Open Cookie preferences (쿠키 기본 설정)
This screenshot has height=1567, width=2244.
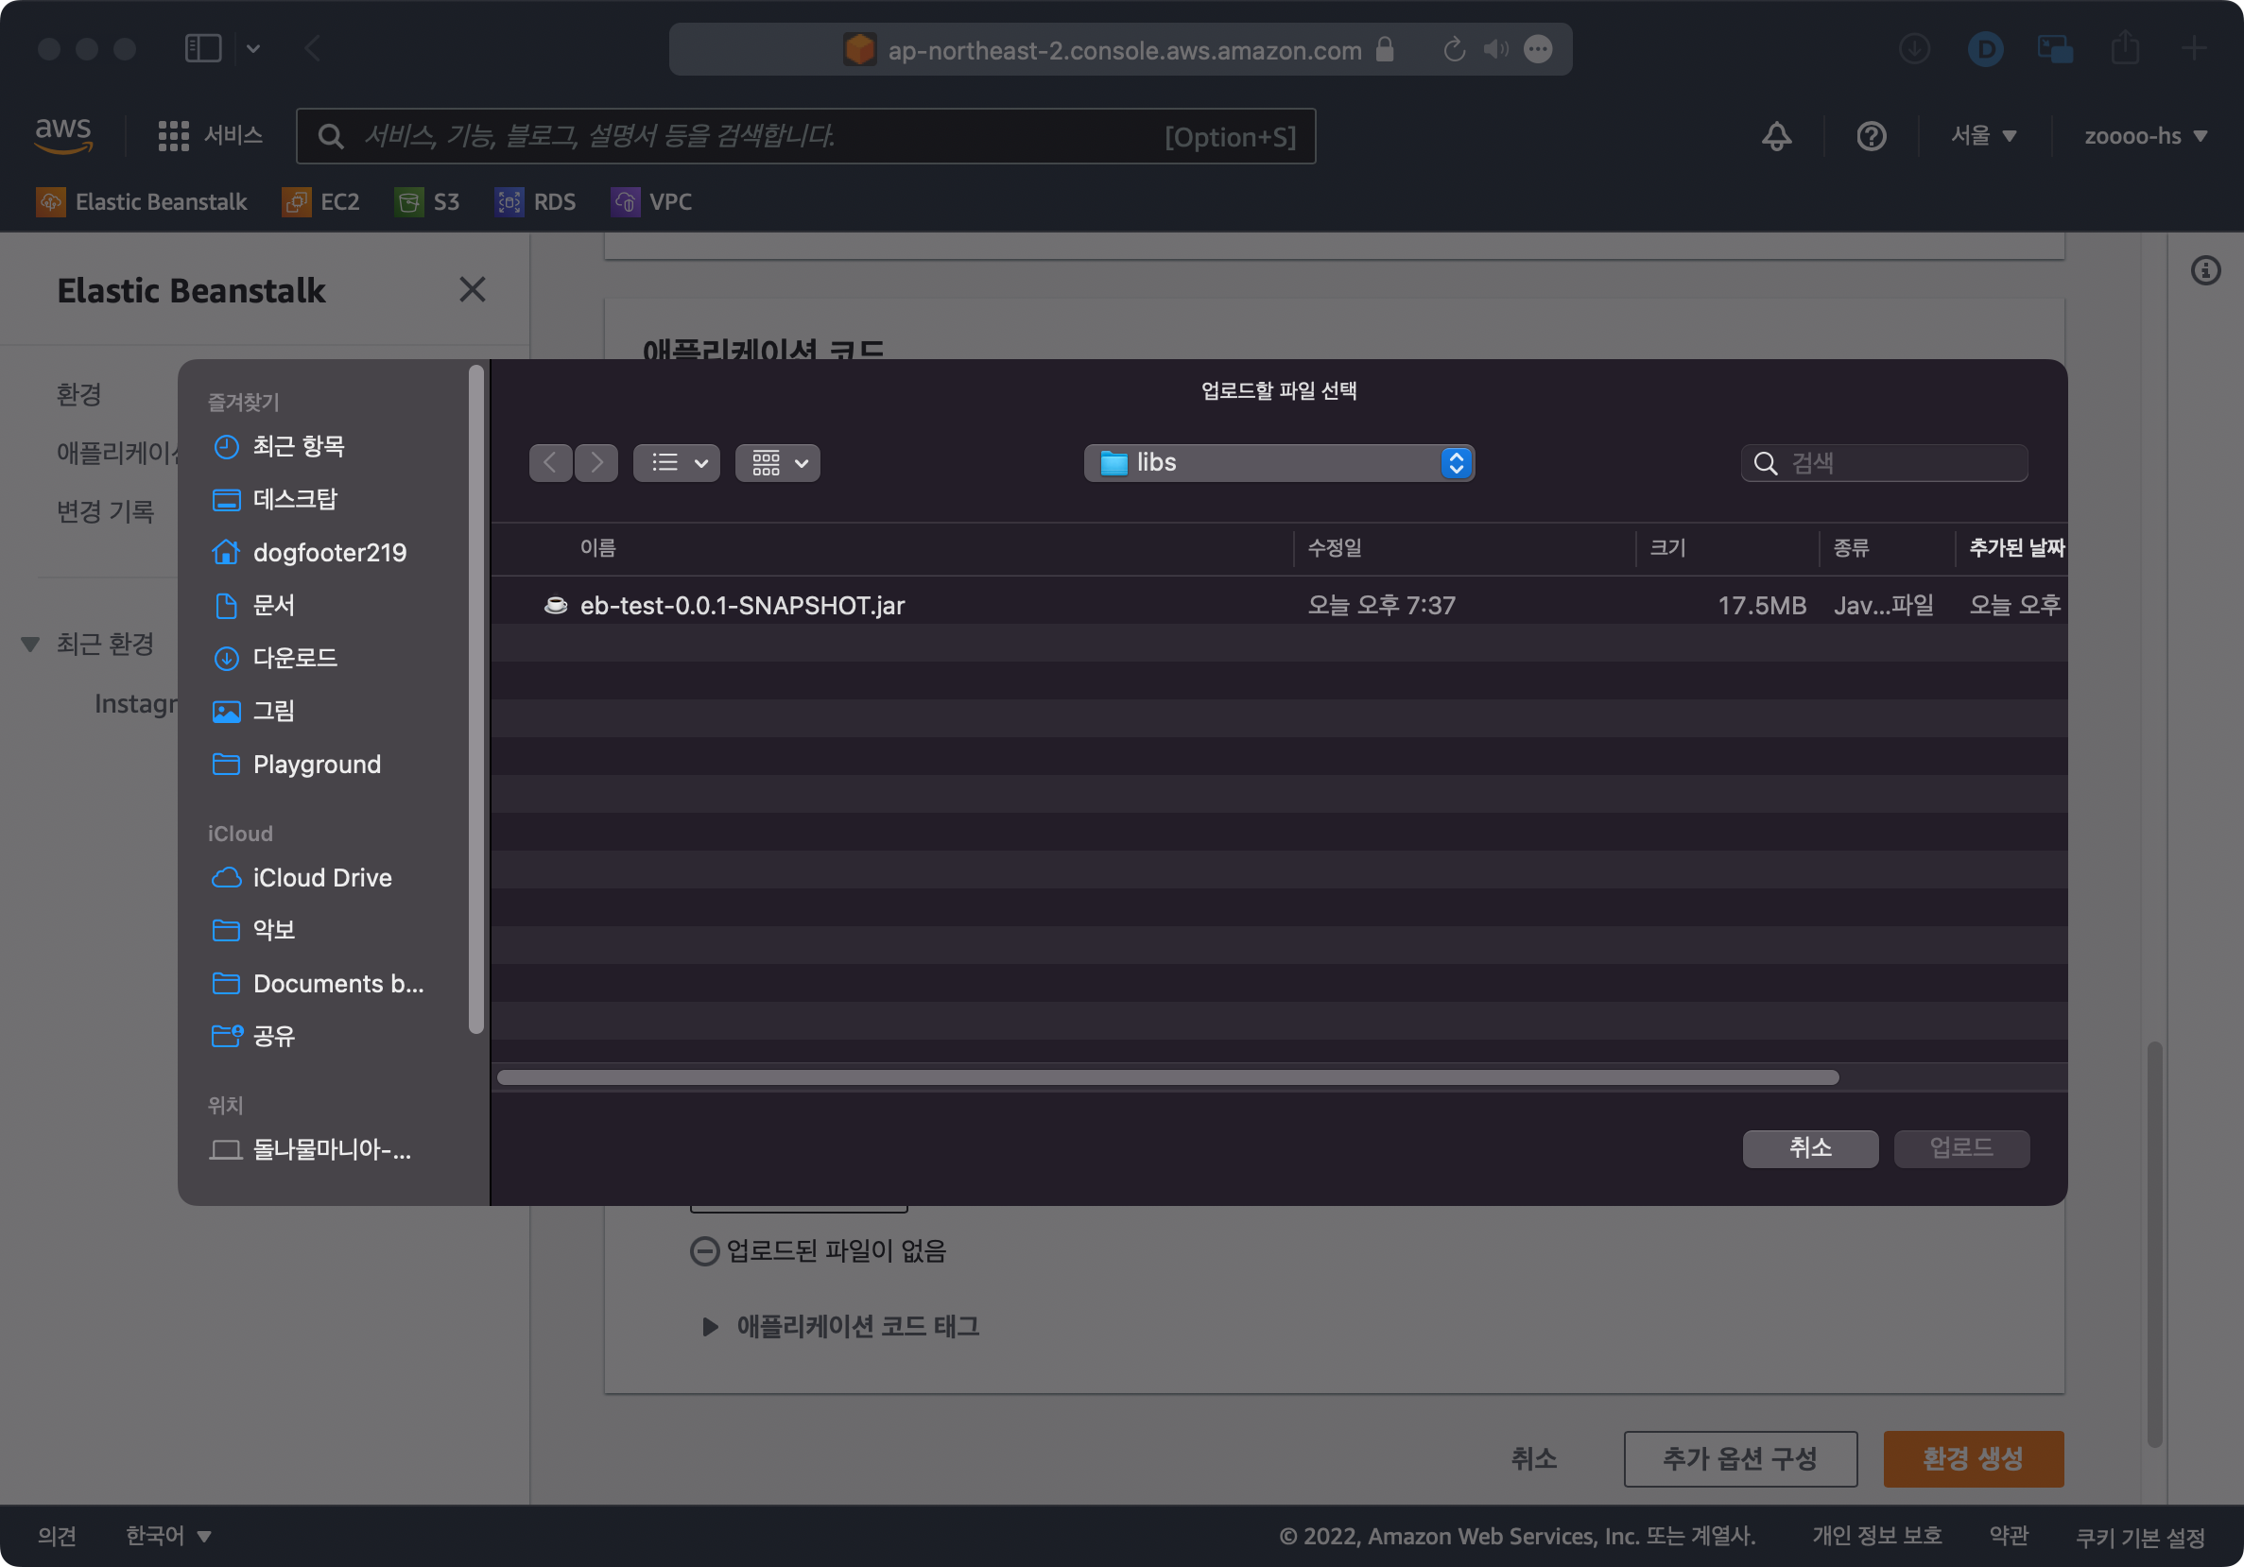2139,1537
